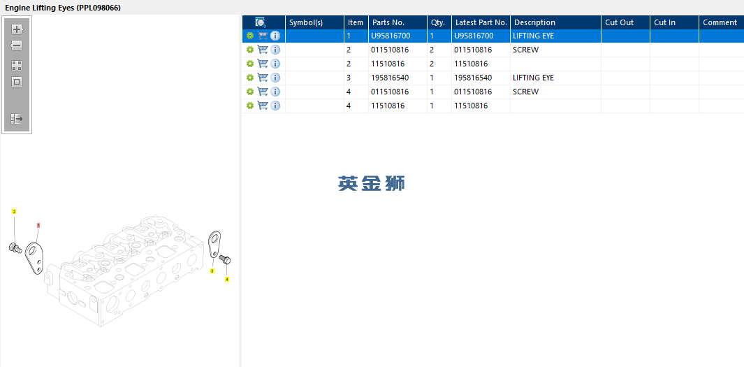Click Engine Lifting Eyes (PPL098066) title

(63, 8)
